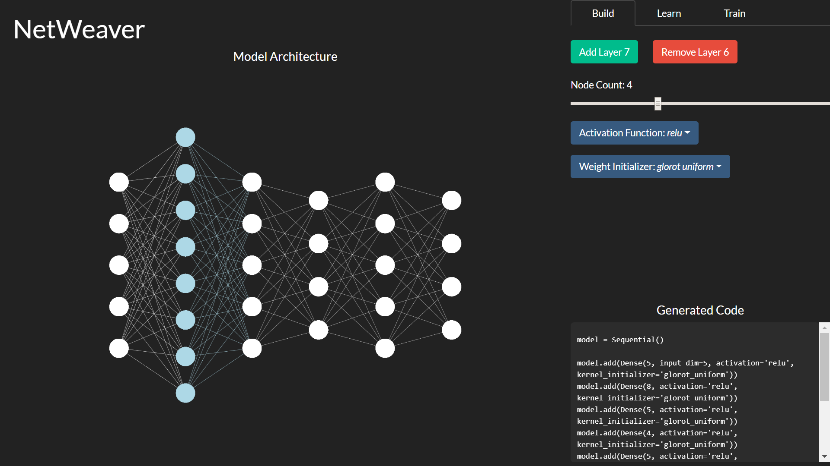Click bottom node of highlighted blue layer
830x466 pixels.
coord(185,393)
